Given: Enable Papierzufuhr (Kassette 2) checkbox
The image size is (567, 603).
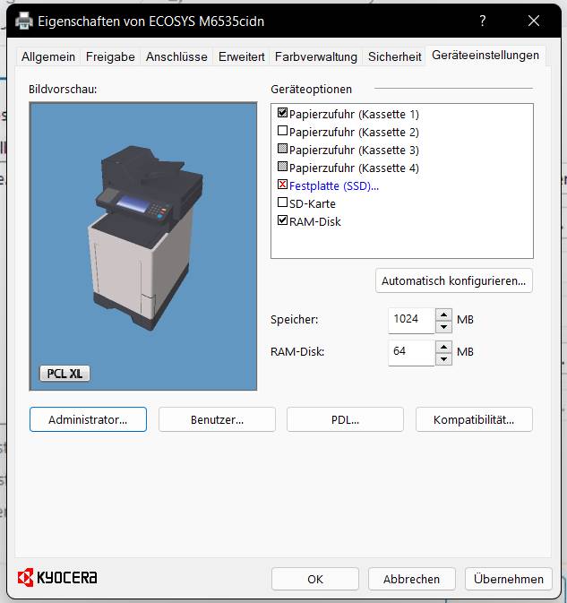Looking at the screenshot, I should [x=282, y=131].
